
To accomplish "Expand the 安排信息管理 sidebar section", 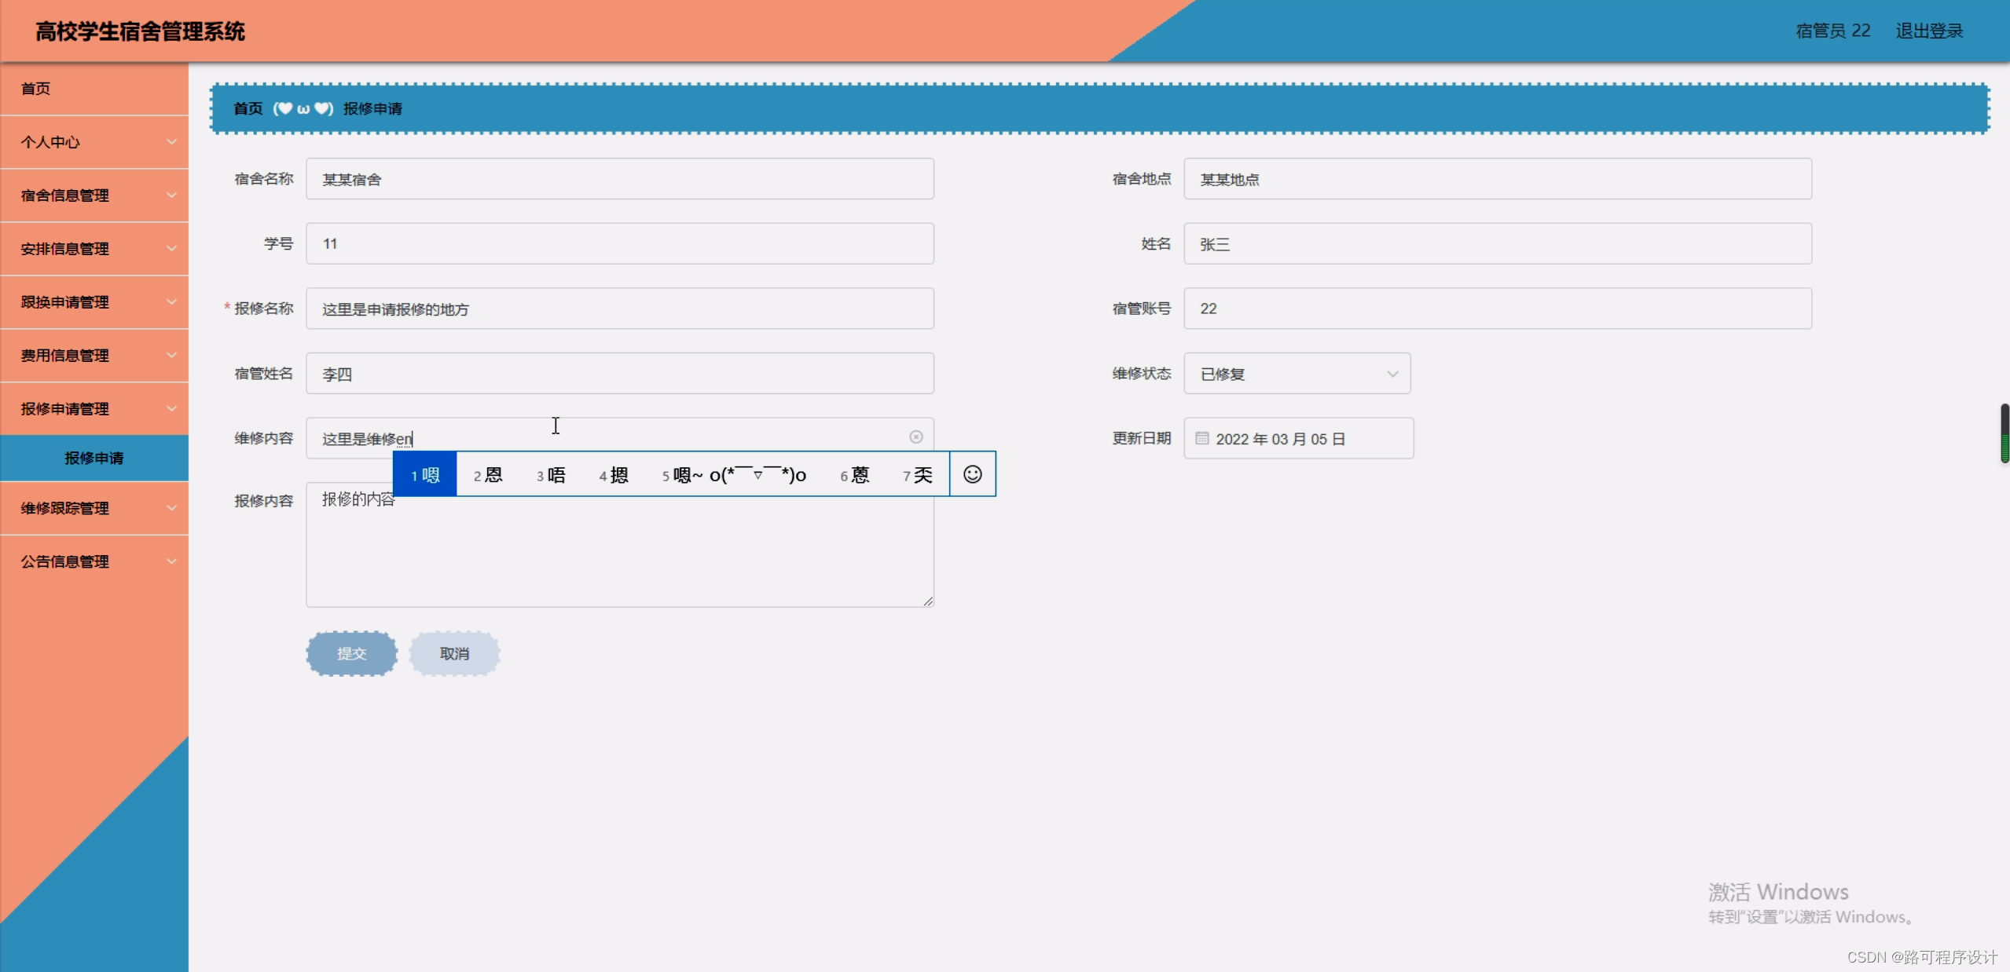I will 94,249.
